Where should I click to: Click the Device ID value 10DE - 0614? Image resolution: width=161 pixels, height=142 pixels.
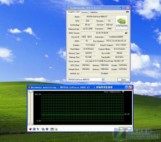point(87,37)
